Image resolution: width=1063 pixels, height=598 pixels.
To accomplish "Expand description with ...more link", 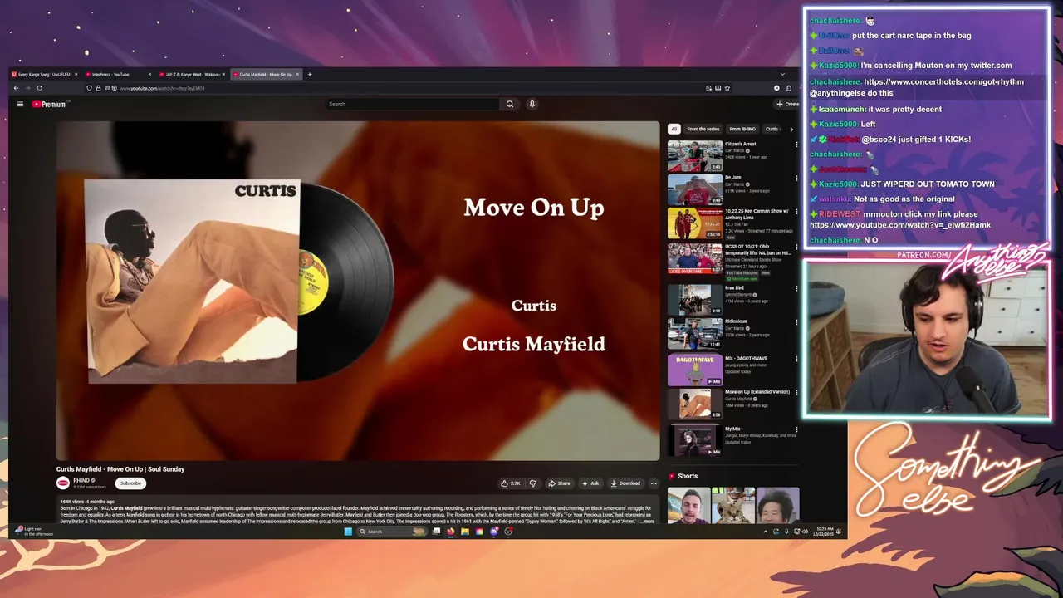I will pos(649,521).
